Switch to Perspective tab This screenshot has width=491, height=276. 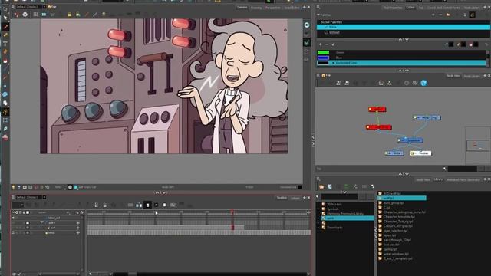click(x=273, y=7)
